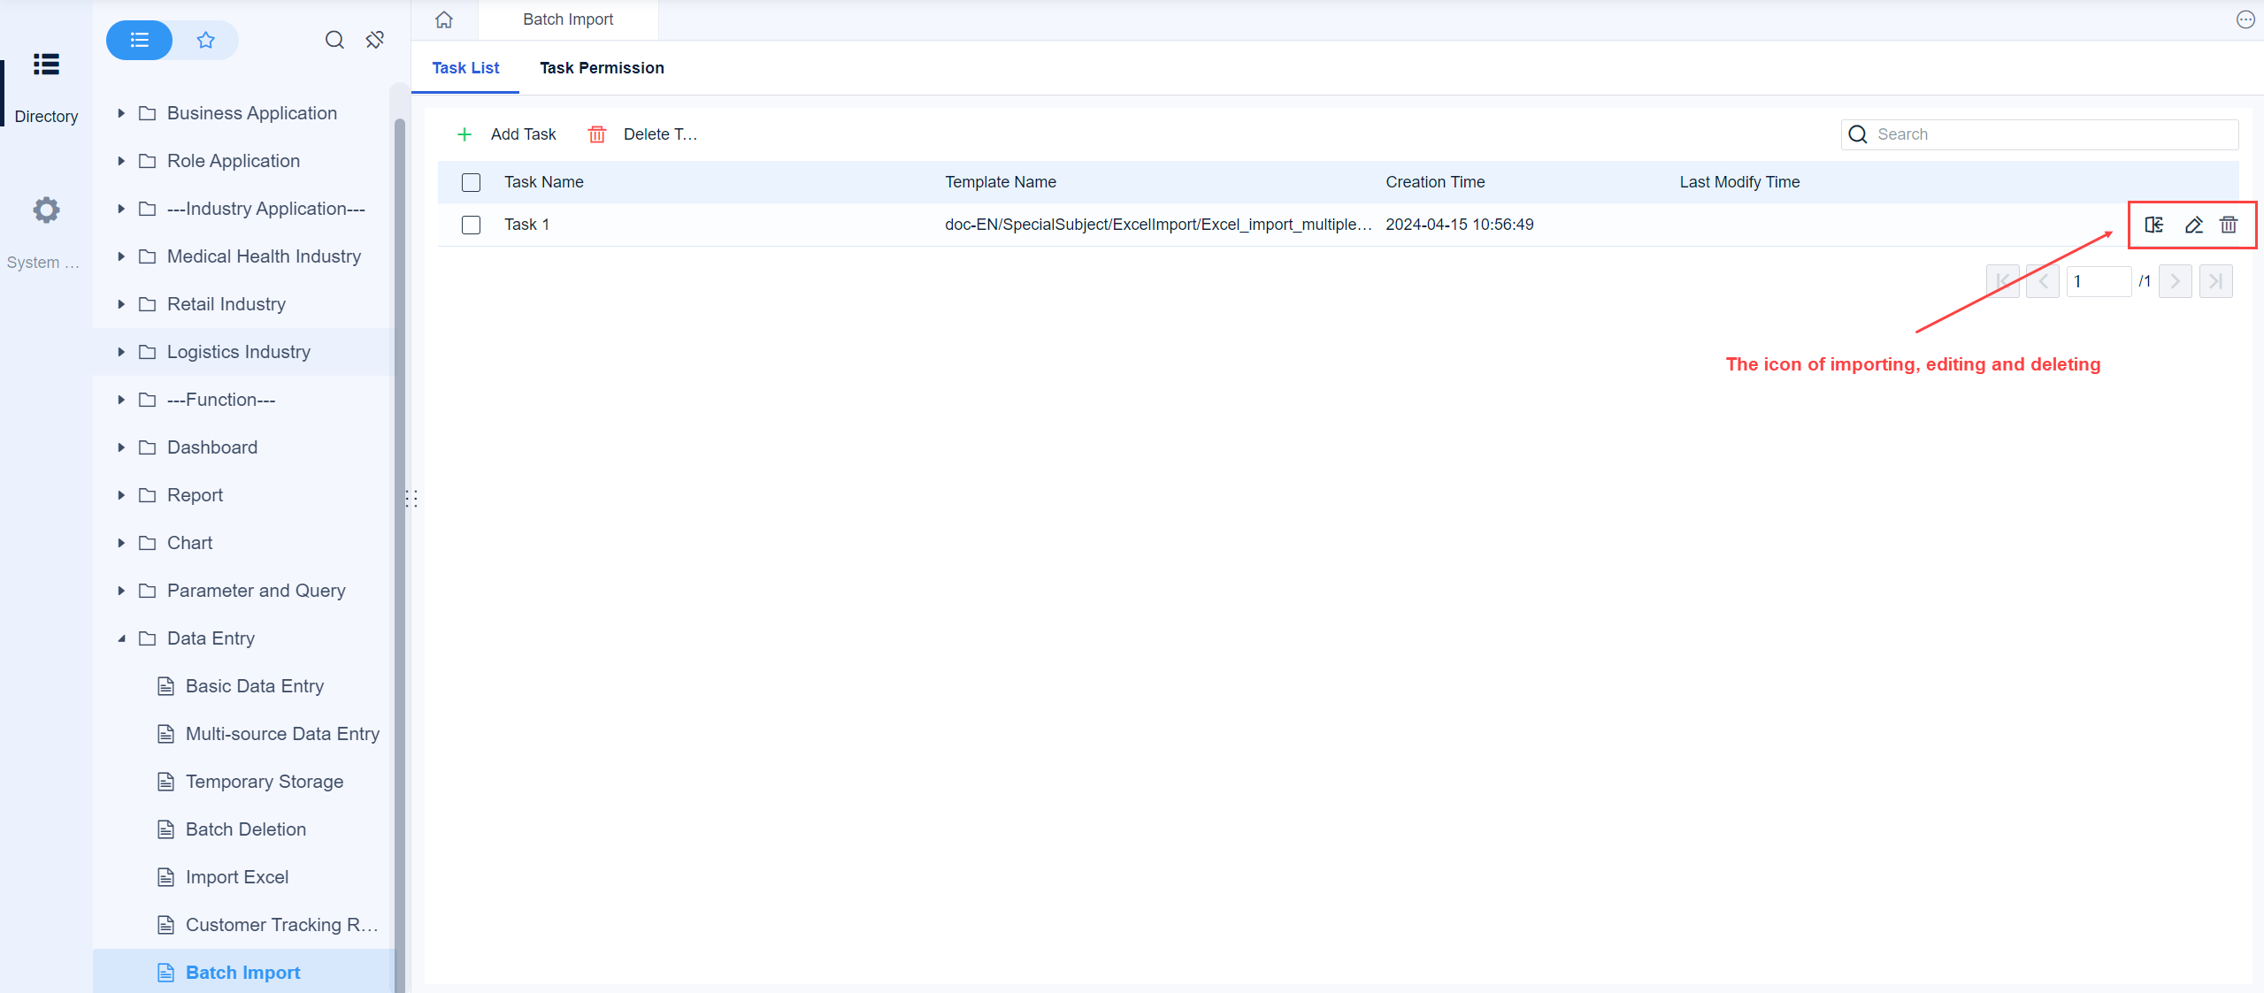Image resolution: width=2264 pixels, height=993 pixels.
Task: Expand the Logistics Industry folder
Action: 121,352
